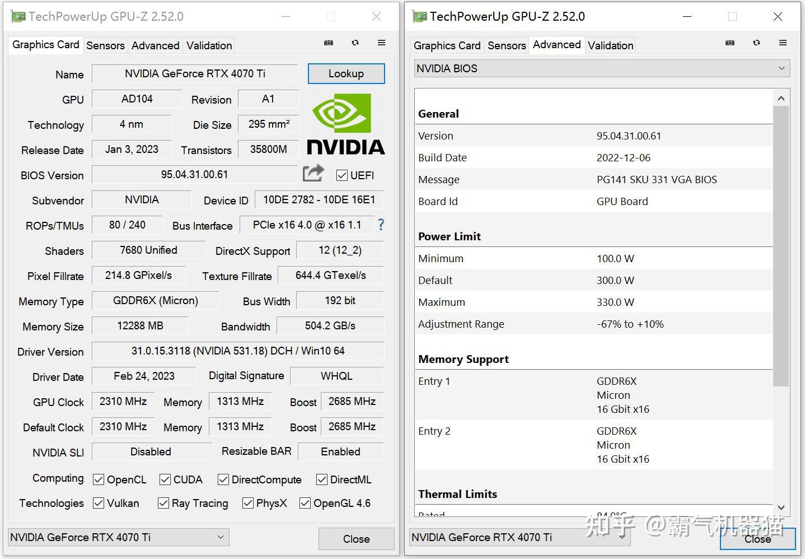The image size is (805, 559).
Task: Close the Advanced BIOS window via Close button
Action: coord(757,539)
